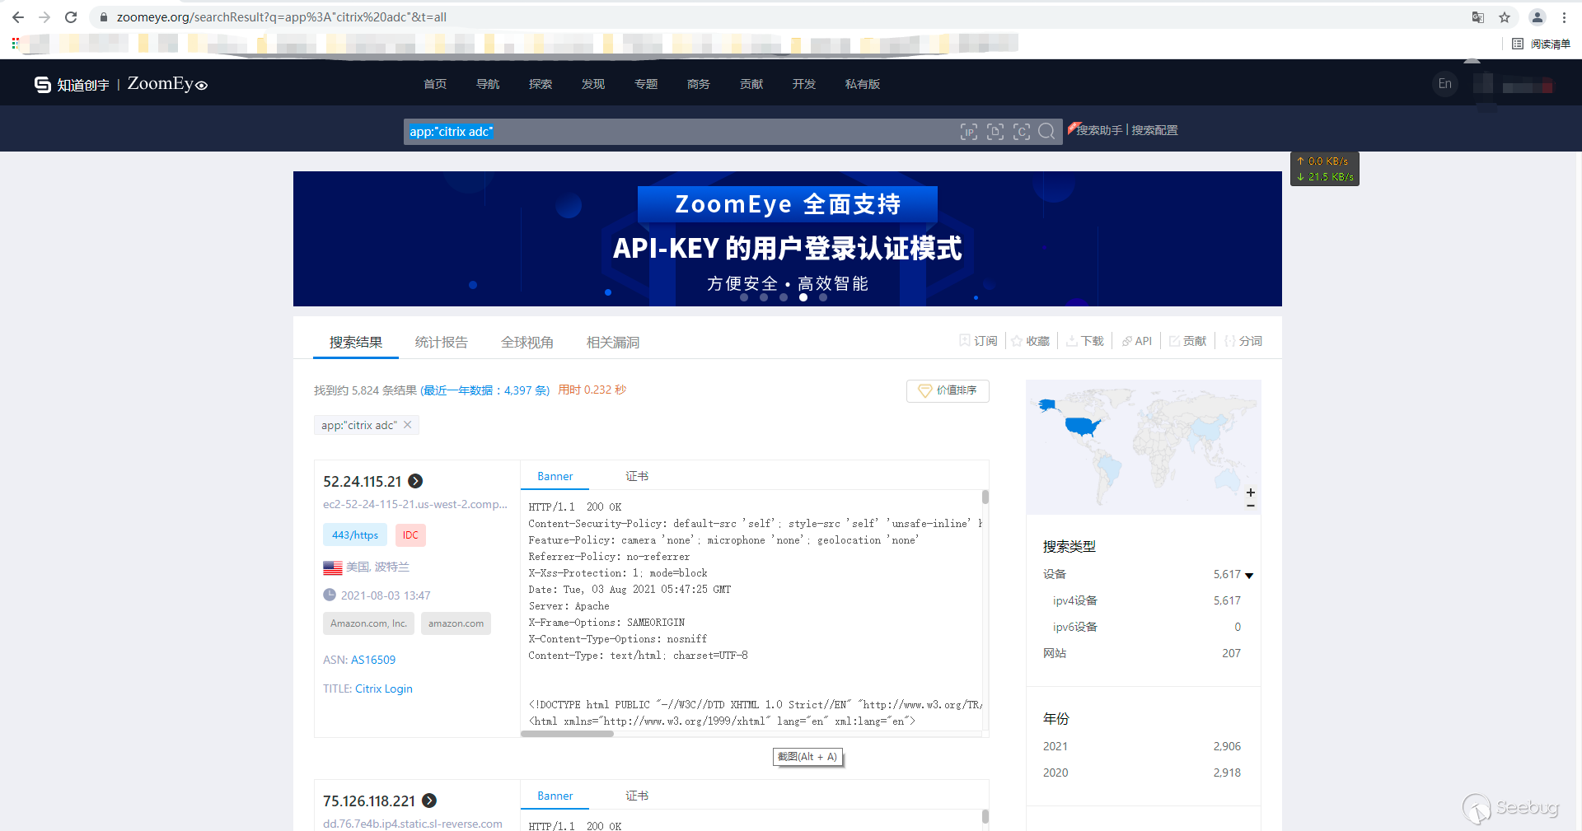
Task: Open the 专题 navigation menu
Action: (645, 84)
